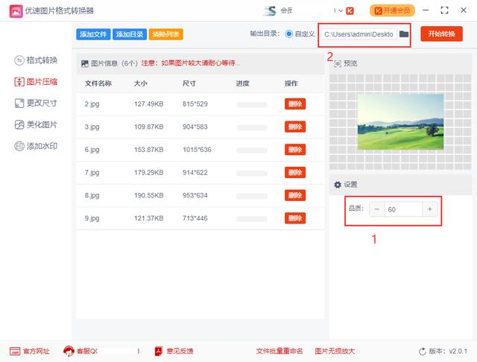
Task: Select the 7.jpg file name
Action: coord(92,172)
